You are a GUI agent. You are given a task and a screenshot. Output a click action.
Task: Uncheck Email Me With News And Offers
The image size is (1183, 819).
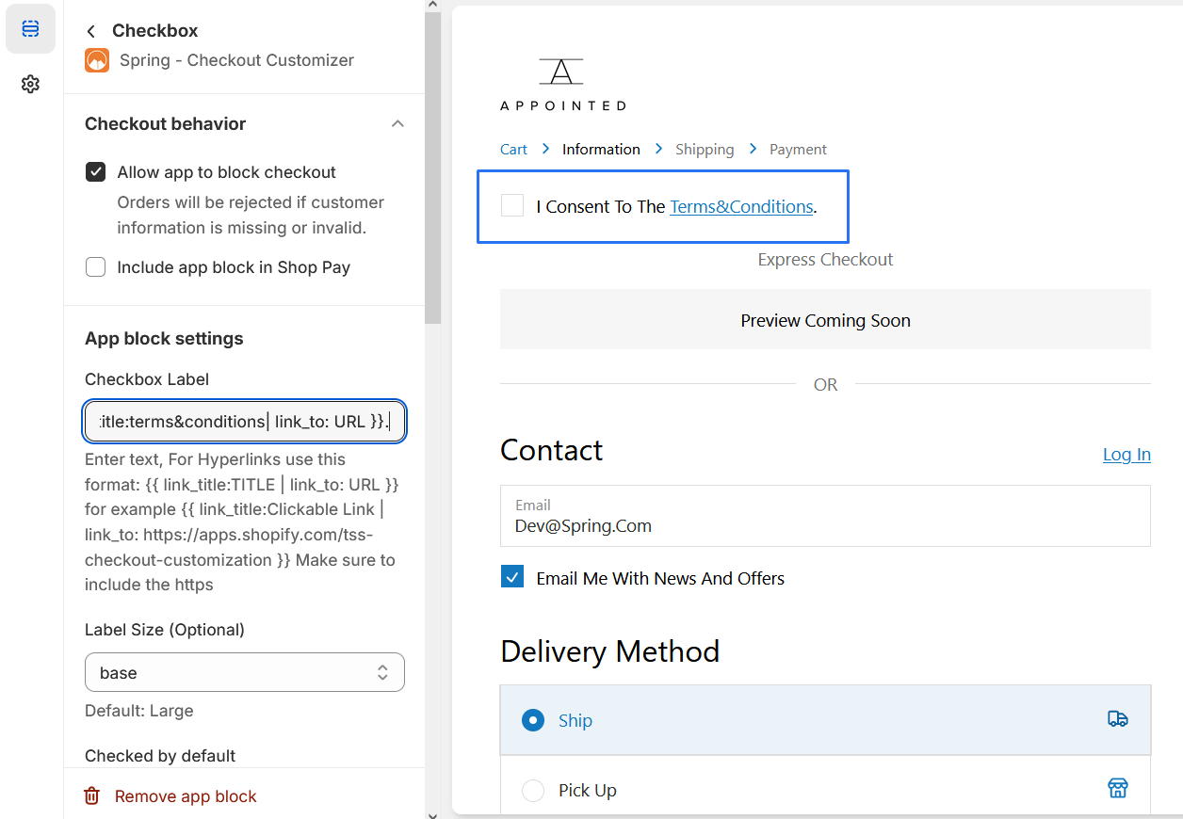point(512,578)
